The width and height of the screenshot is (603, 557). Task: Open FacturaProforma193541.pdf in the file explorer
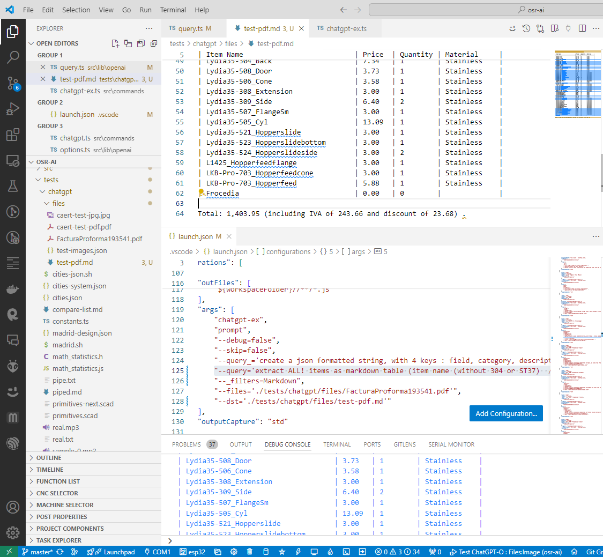pyautogui.click(x=99, y=239)
